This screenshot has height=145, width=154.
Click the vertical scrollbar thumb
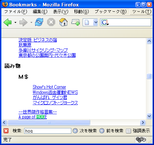[149, 76]
